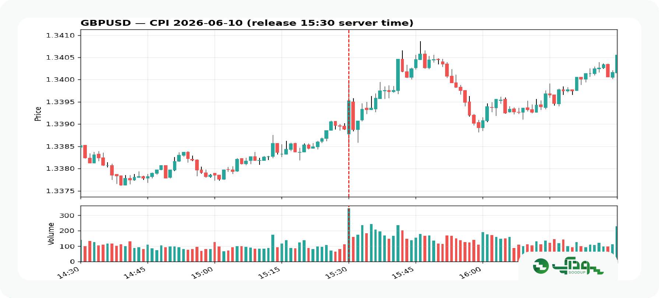Click the 14:45 time axis label

coord(135,273)
